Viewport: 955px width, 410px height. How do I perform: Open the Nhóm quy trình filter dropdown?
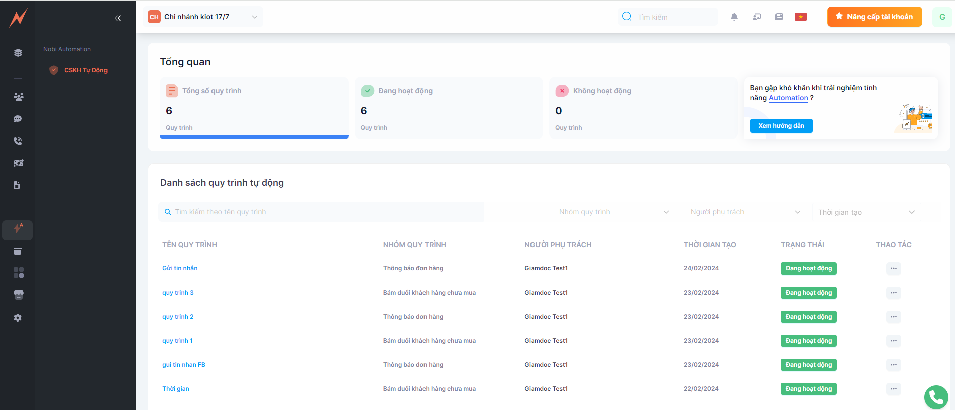click(613, 212)
